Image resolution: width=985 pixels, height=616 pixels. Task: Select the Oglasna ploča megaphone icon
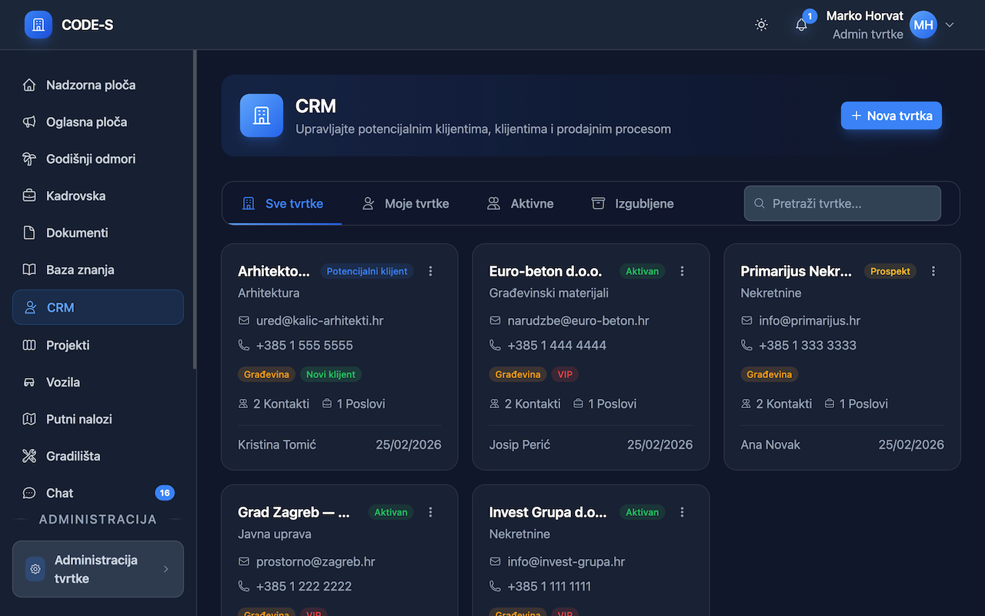coord(28,122)
